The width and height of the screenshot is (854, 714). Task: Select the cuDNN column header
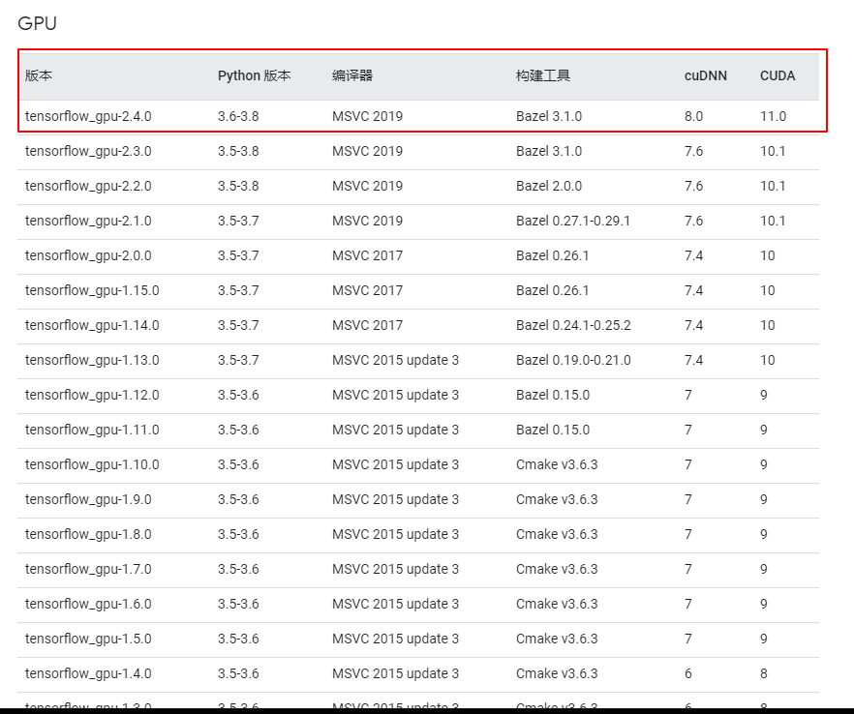(x=705, y=75)
